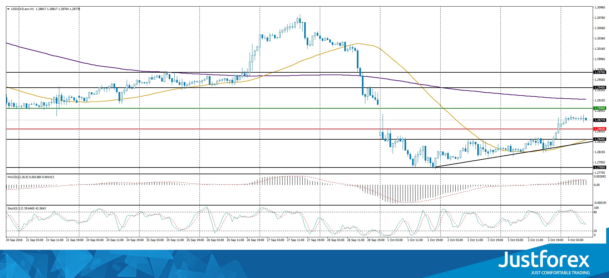Click the Stochastic scale label 100
Image resolution: width=609 pixels, height=278 pixels.
[596, 208]
